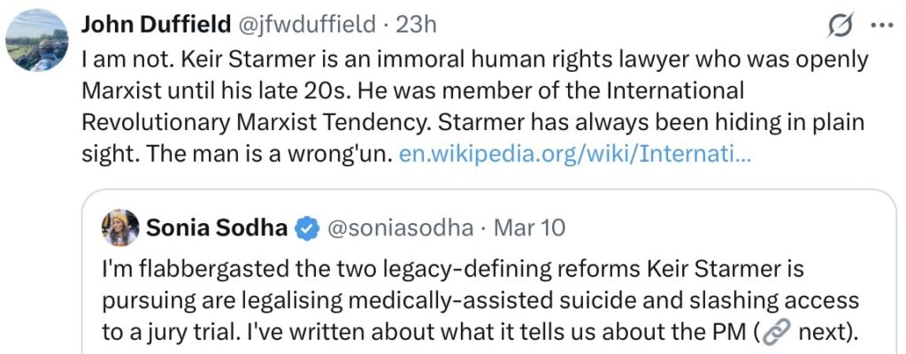Click Sonia Sodha's blue verified badge

point(307,228)
